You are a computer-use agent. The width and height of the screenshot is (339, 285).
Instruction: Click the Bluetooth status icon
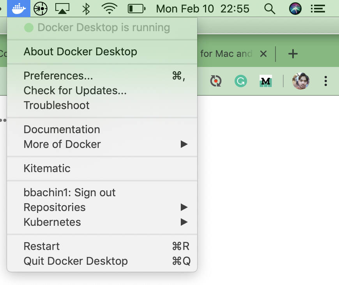pyautogui.click(x=86, y=9)
